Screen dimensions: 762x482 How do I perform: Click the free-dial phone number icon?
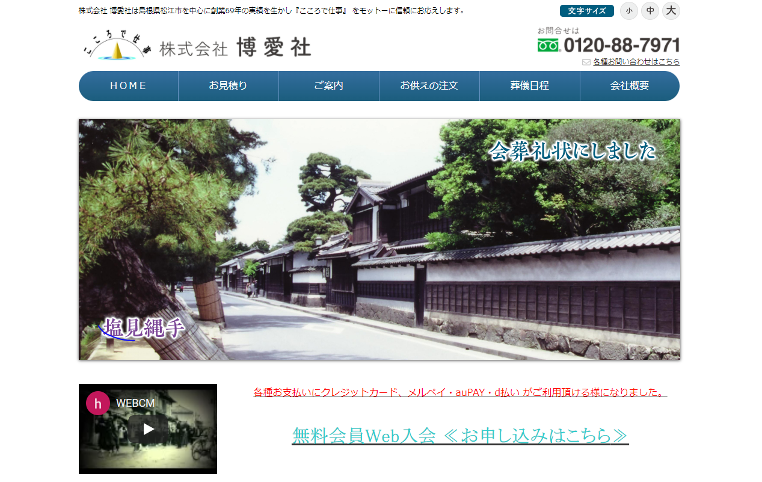(548, 45)
